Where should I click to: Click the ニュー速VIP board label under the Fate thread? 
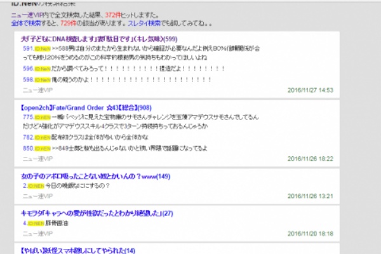pyautogui.click(x=37, y=159)
